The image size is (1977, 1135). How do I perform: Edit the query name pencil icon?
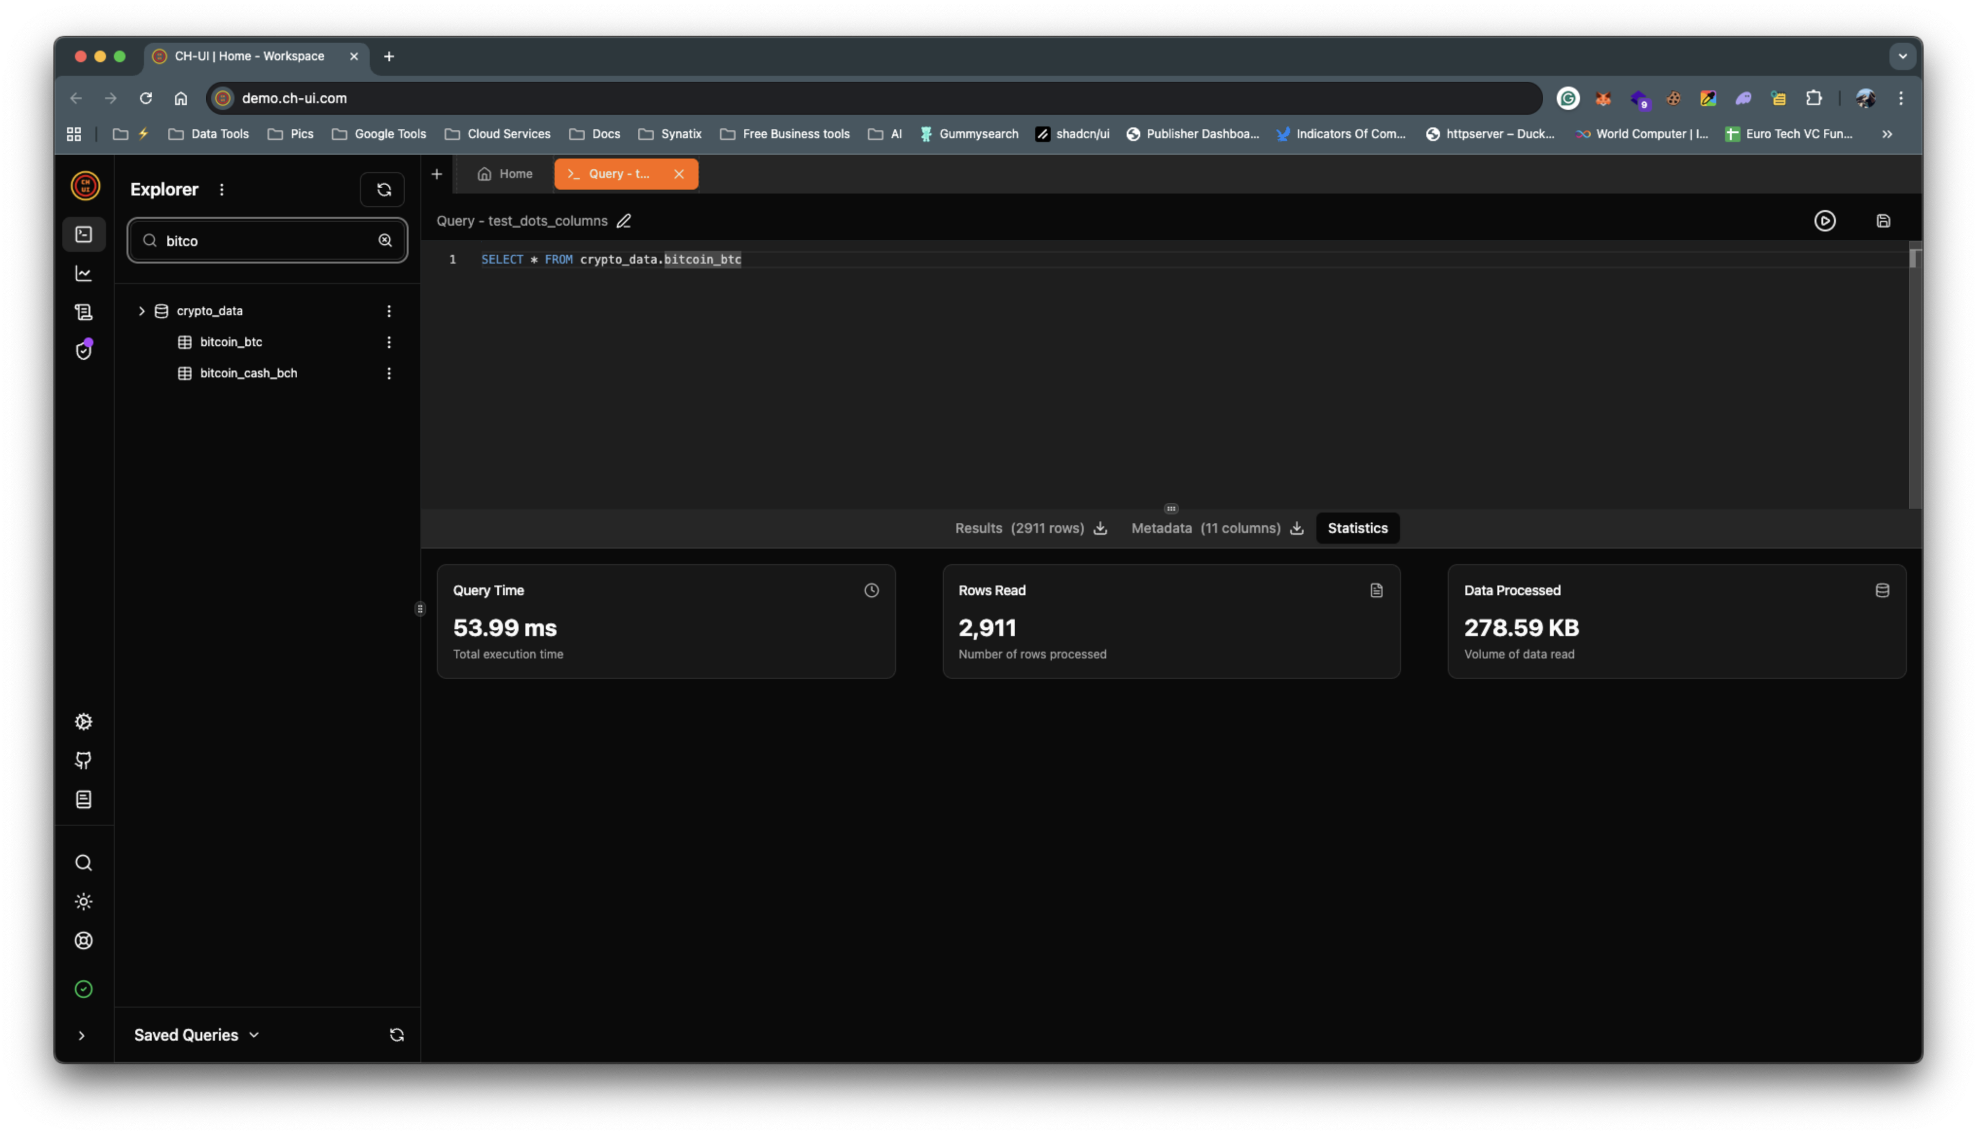624,221
